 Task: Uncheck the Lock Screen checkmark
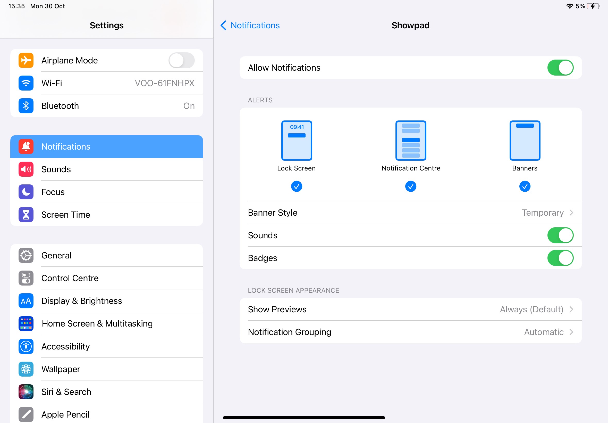pos(297,186)
